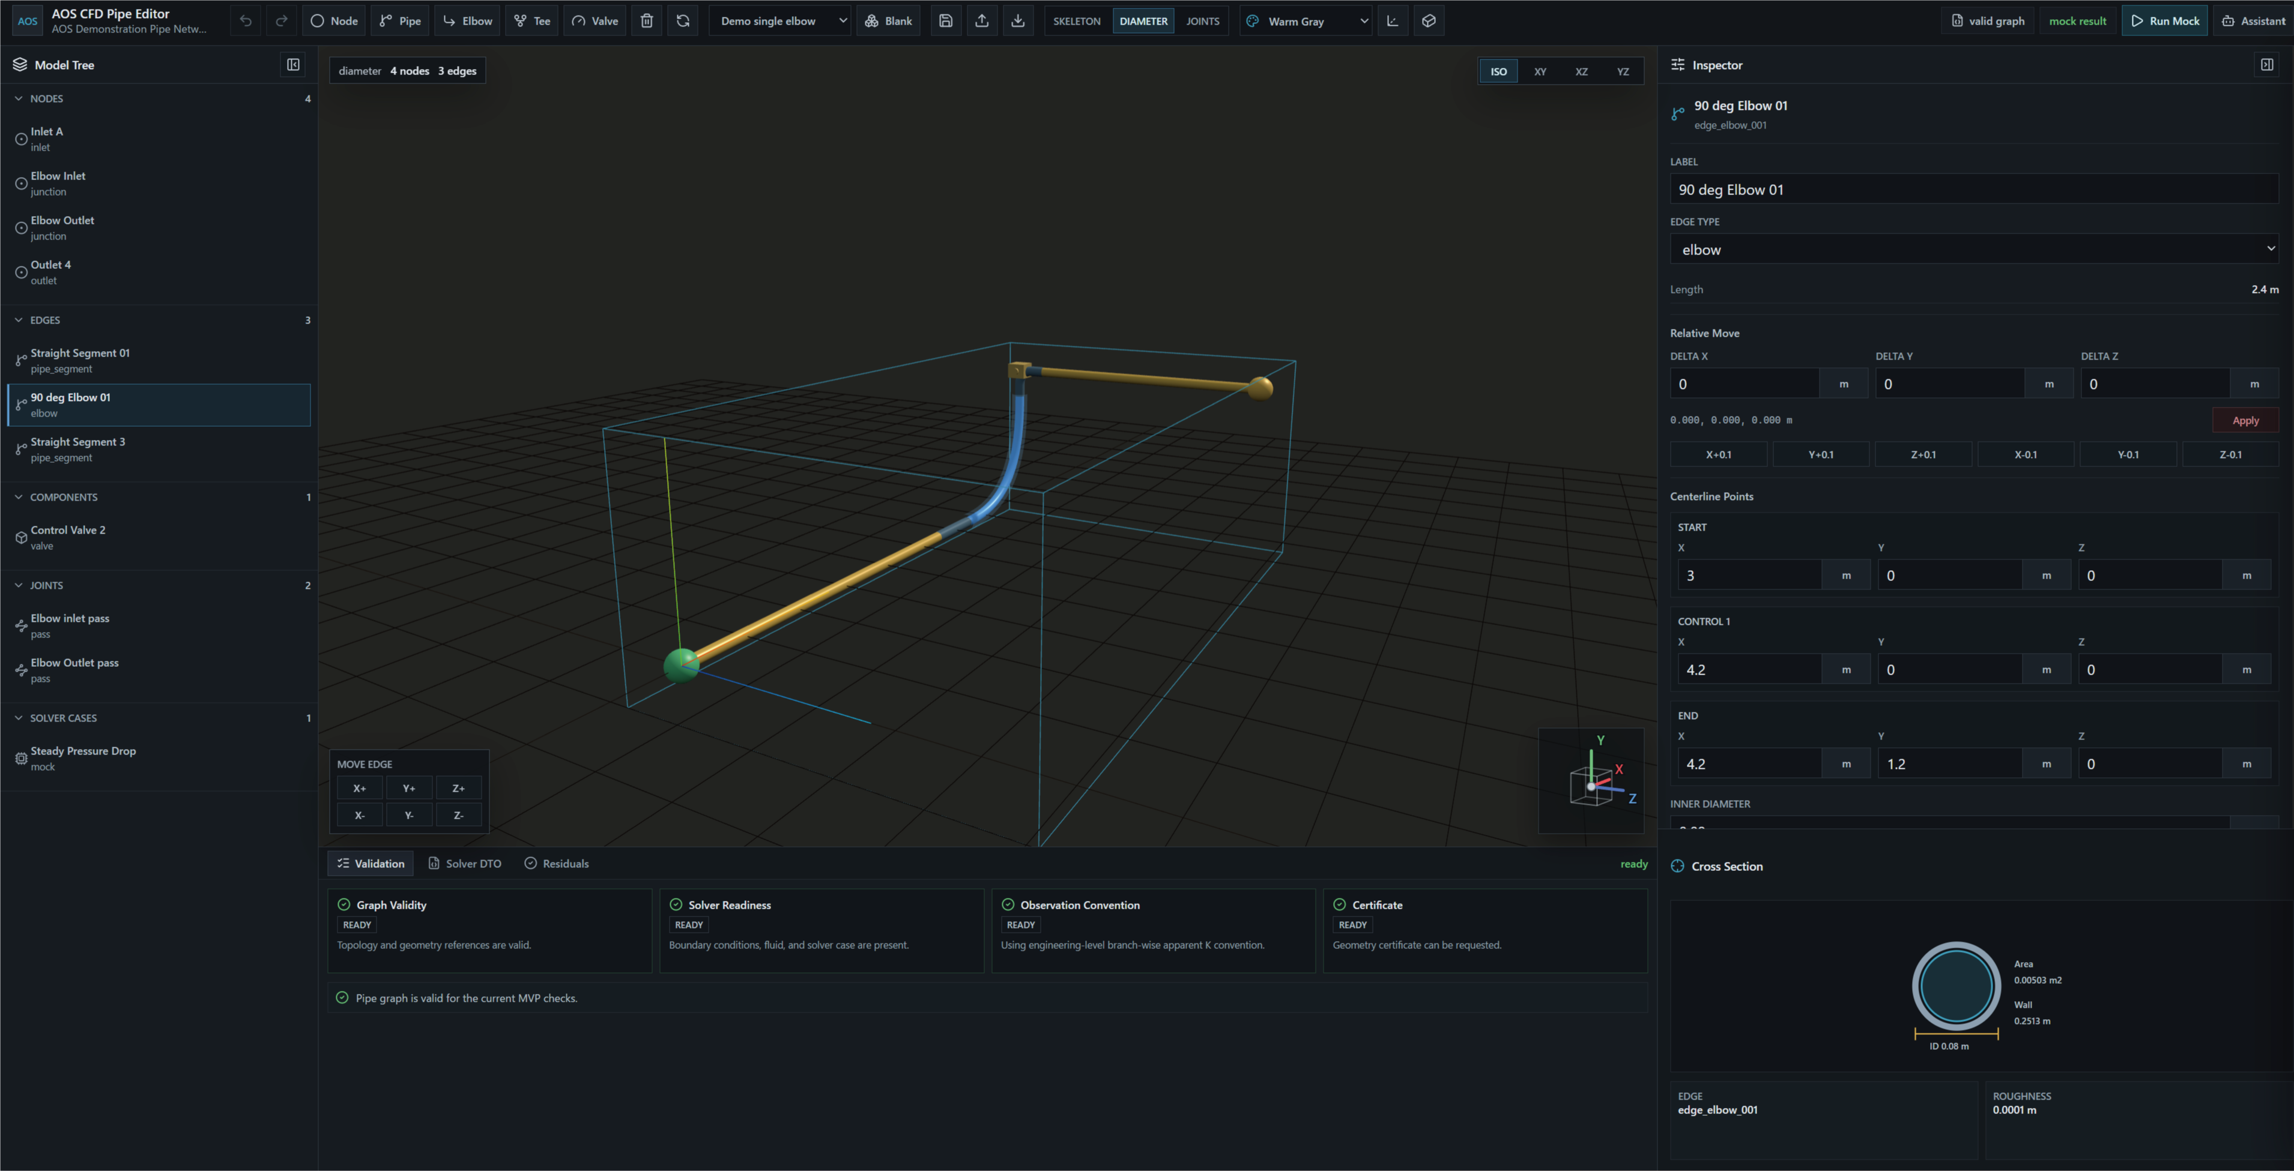Open the Warm Gray theme dropdown
This screenshot has height=1171, width=2294.
coord(1306,20)
